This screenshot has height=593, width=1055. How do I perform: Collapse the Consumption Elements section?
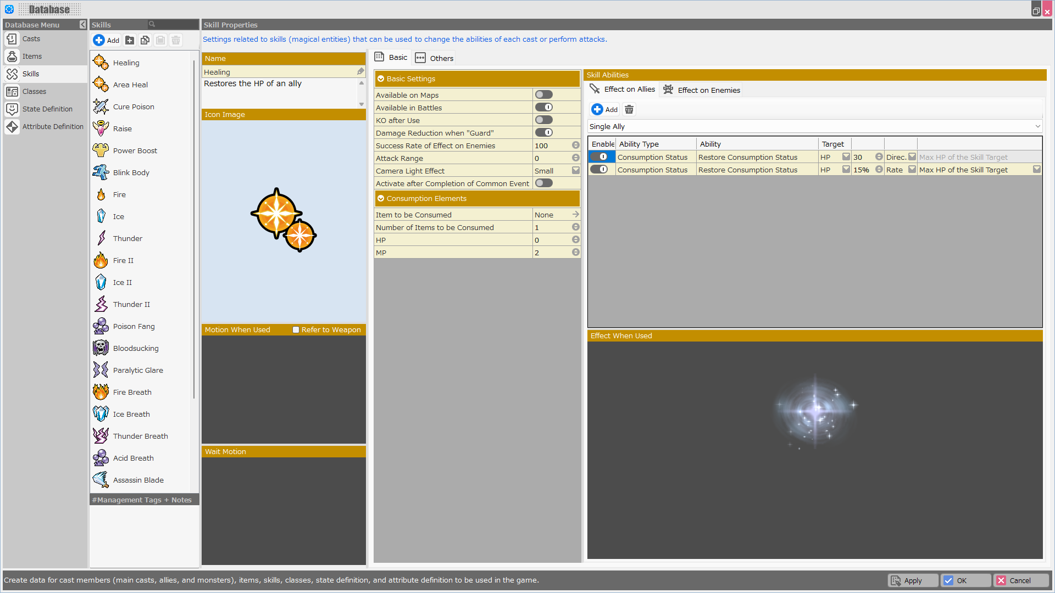click(x=381, y=199)
